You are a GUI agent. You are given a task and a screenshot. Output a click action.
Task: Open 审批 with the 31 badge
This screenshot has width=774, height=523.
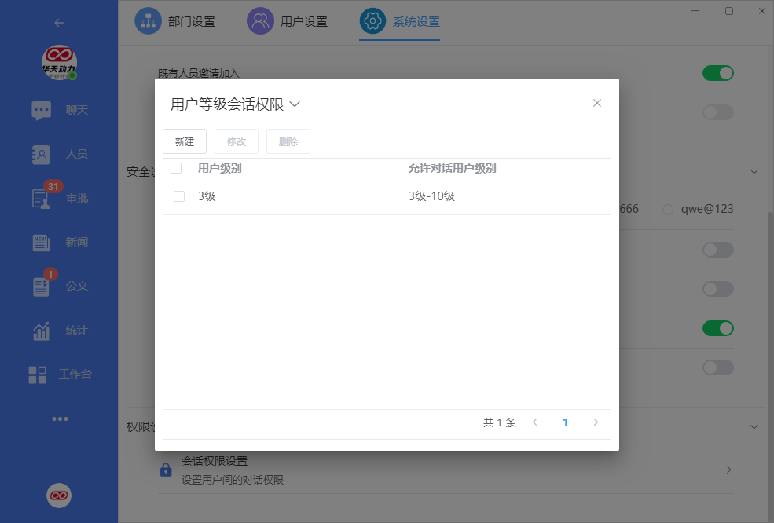coord(59,198)
